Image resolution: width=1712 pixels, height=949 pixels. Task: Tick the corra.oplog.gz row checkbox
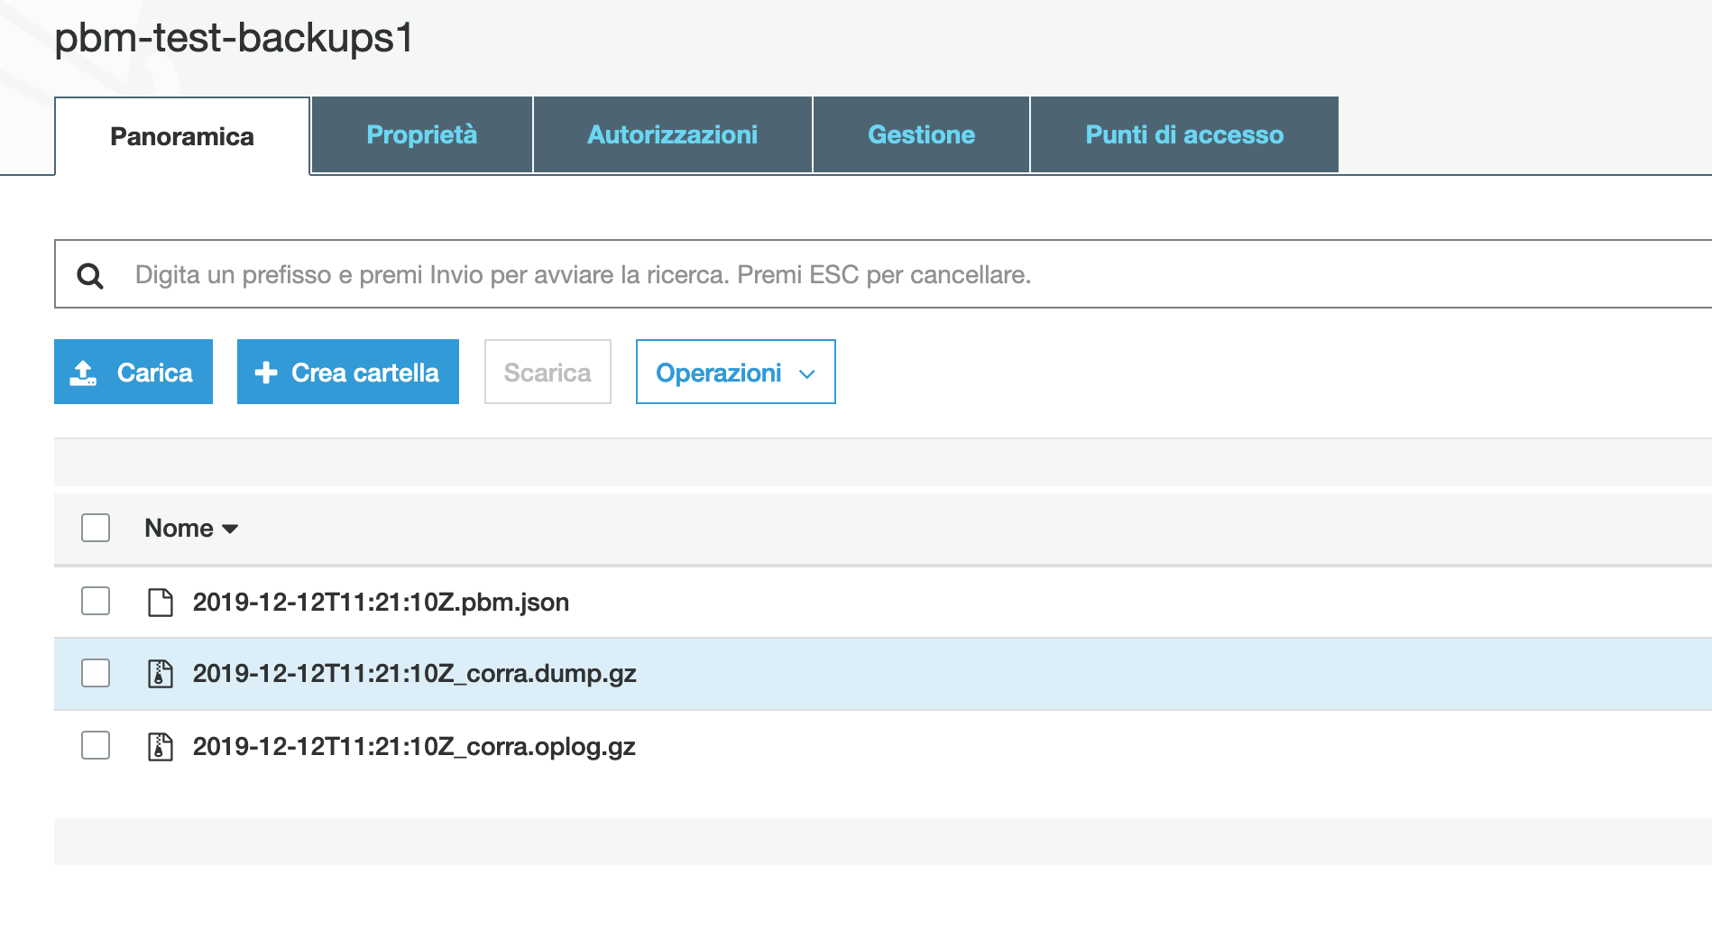point(96,745)
